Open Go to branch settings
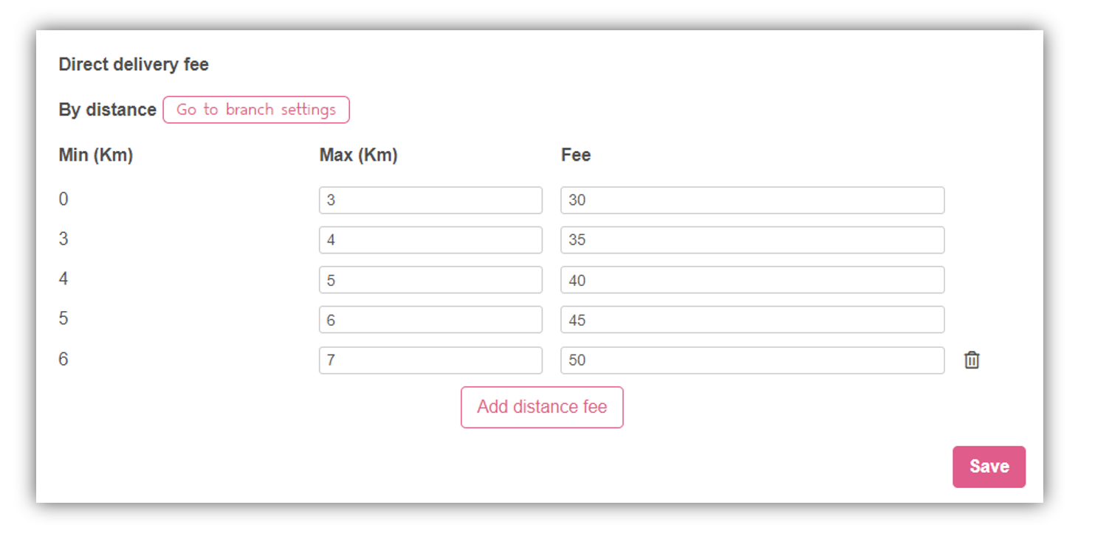The width and height of the screenshot is (1095, 533). (256, 110)
